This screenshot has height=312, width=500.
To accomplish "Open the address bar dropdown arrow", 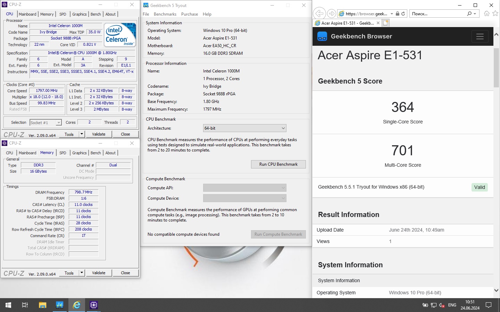I will pyautogui.click(x=392, y=14).
